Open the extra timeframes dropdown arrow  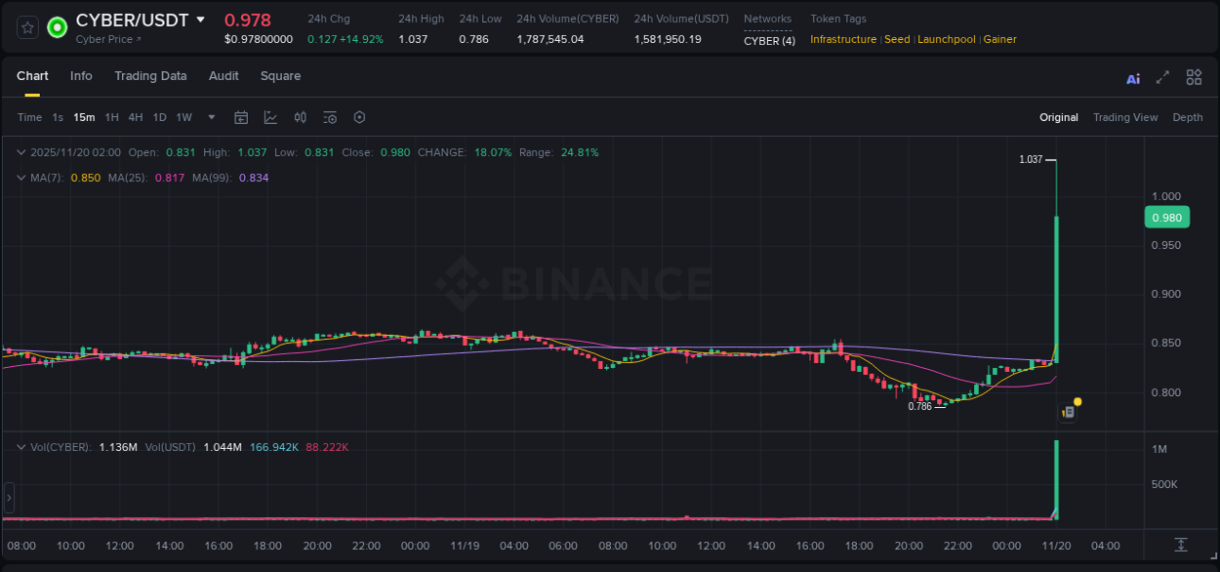click(210, 117)
